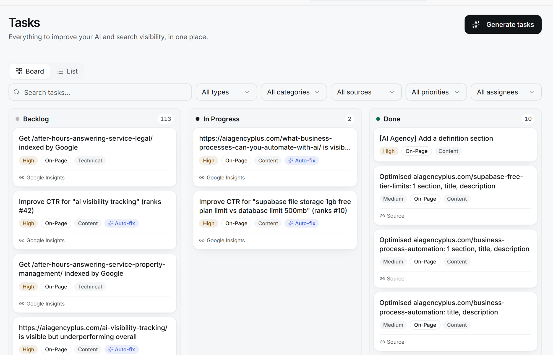Switch to Board view tab

[x=30, y=71]
